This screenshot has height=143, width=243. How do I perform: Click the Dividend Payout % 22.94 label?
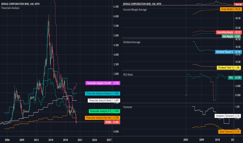click(228, 52)
